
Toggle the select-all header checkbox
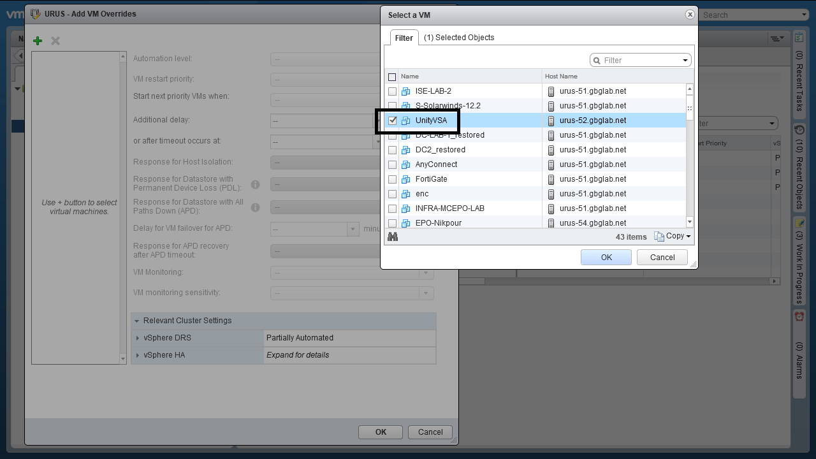392,76
